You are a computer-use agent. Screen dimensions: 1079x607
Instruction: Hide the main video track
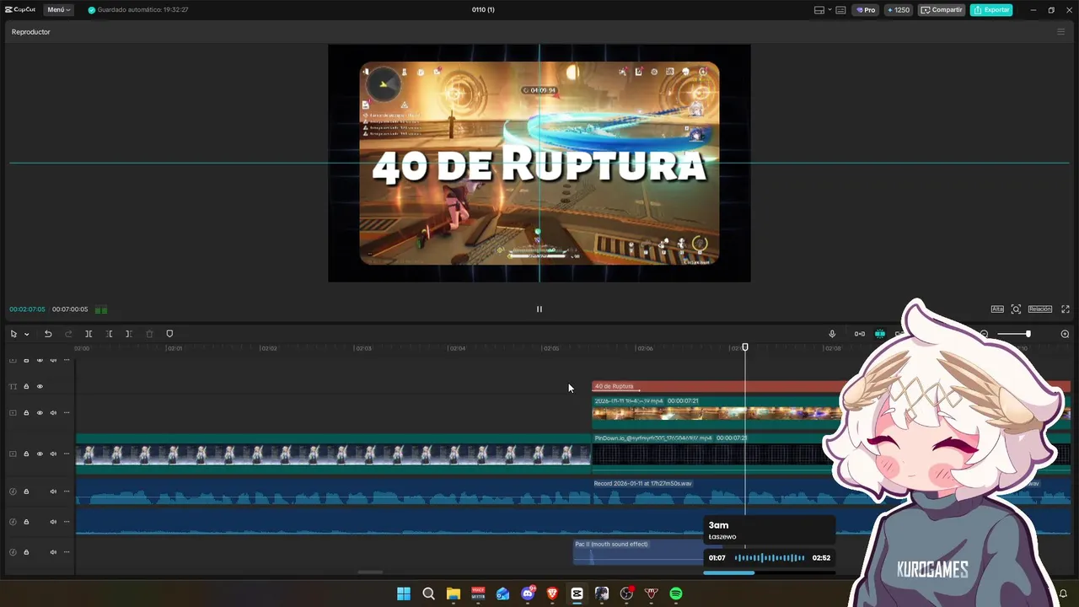[40, 454]
